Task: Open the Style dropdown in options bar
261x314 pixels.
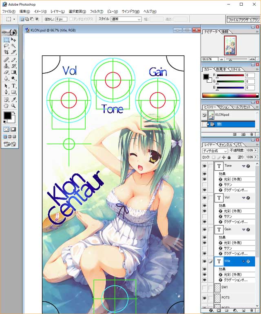Action: point(126,19)
